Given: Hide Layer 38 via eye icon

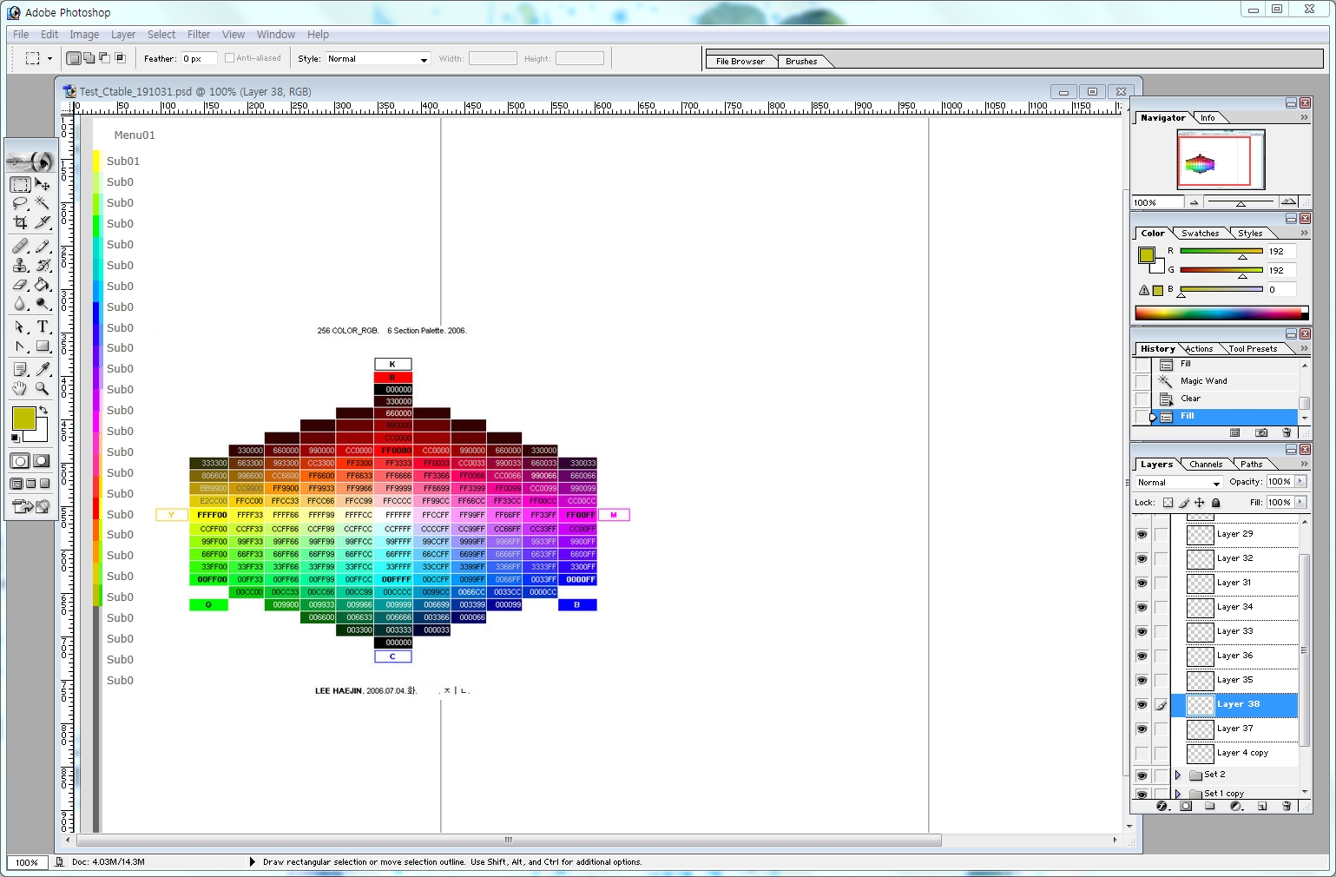Looking at the screenshot, I should tap(1142, 704).
